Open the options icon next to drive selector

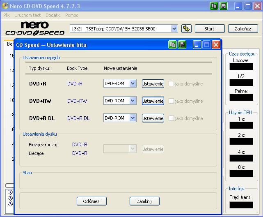[x=186, y=28]
